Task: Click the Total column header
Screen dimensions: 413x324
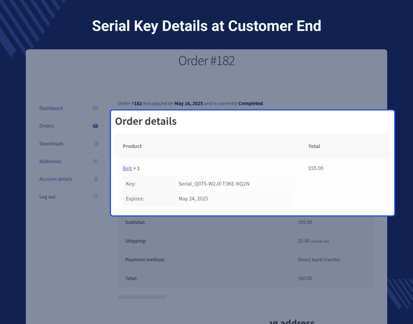Action: (x=314, y=146)
